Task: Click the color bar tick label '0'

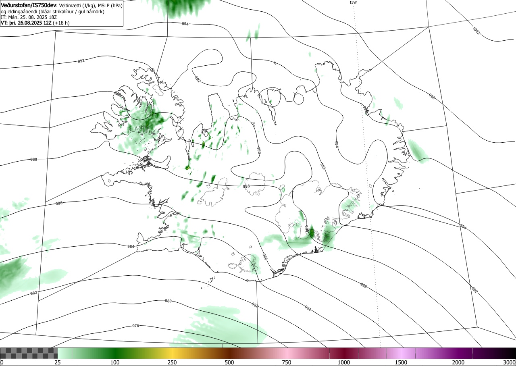Action: pyautogui.click(x=2, y=362)
